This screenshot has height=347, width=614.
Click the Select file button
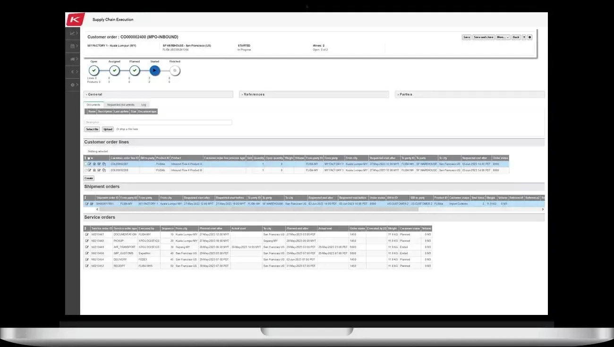pos(92,129)
